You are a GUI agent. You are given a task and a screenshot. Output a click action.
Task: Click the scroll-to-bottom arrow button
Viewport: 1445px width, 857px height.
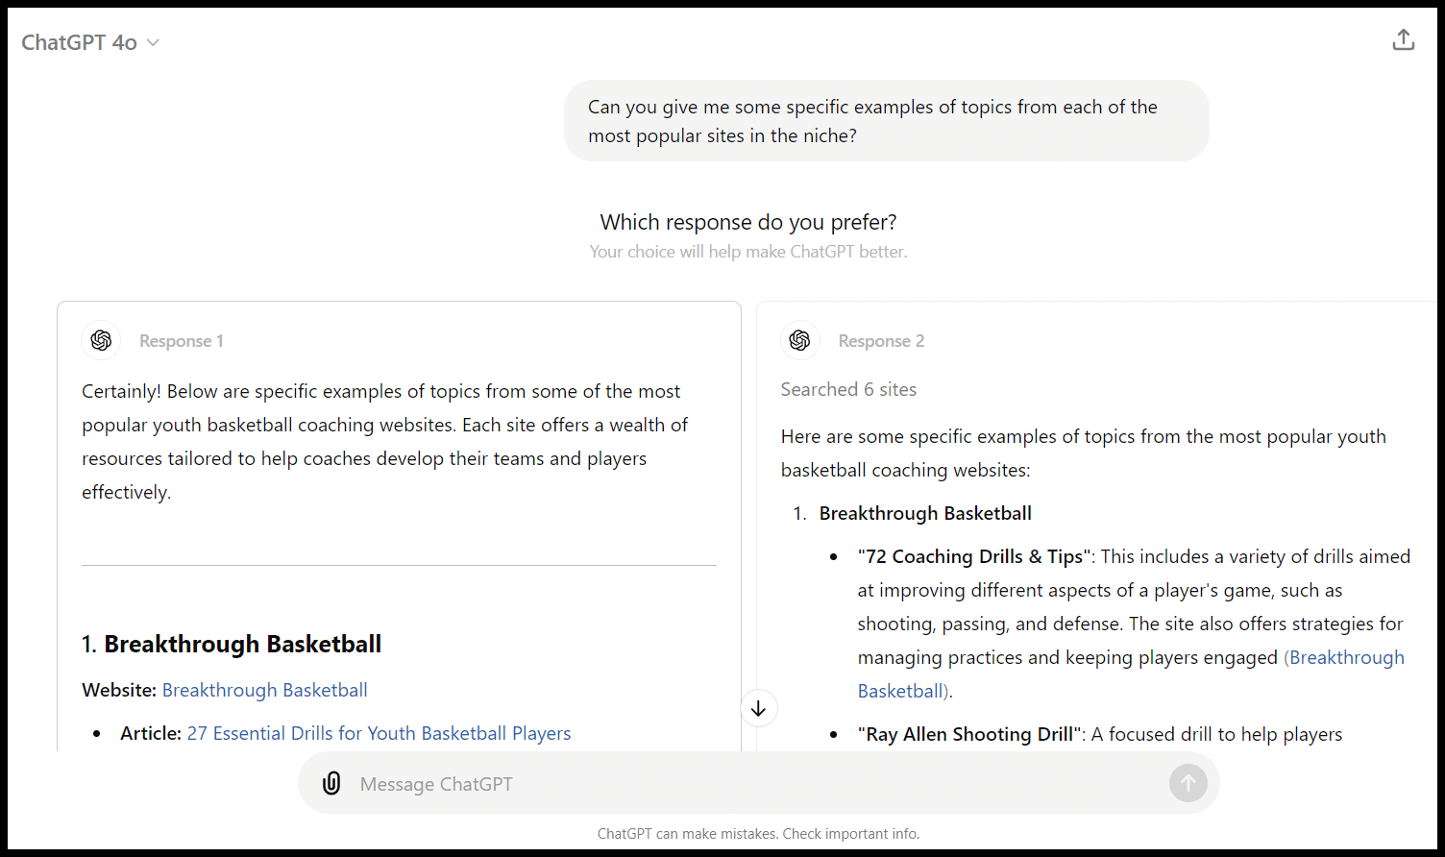pyautogui.click(x=759, y=709)
